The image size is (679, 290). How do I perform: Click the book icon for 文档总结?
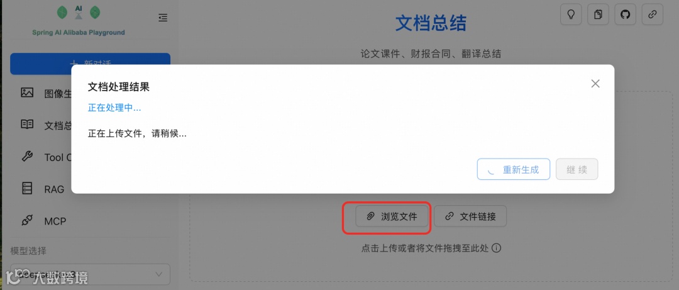click(27, 125)
